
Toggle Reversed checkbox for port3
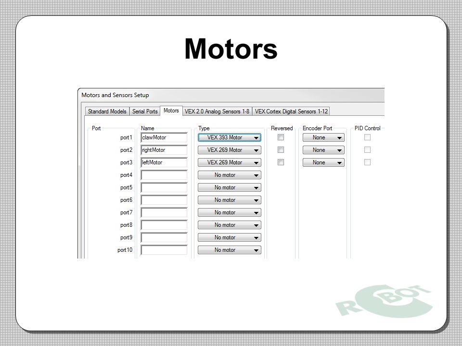(x=281, y=162)
